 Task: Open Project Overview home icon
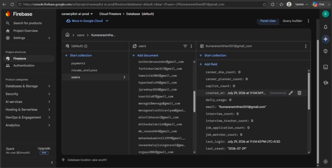8,31
